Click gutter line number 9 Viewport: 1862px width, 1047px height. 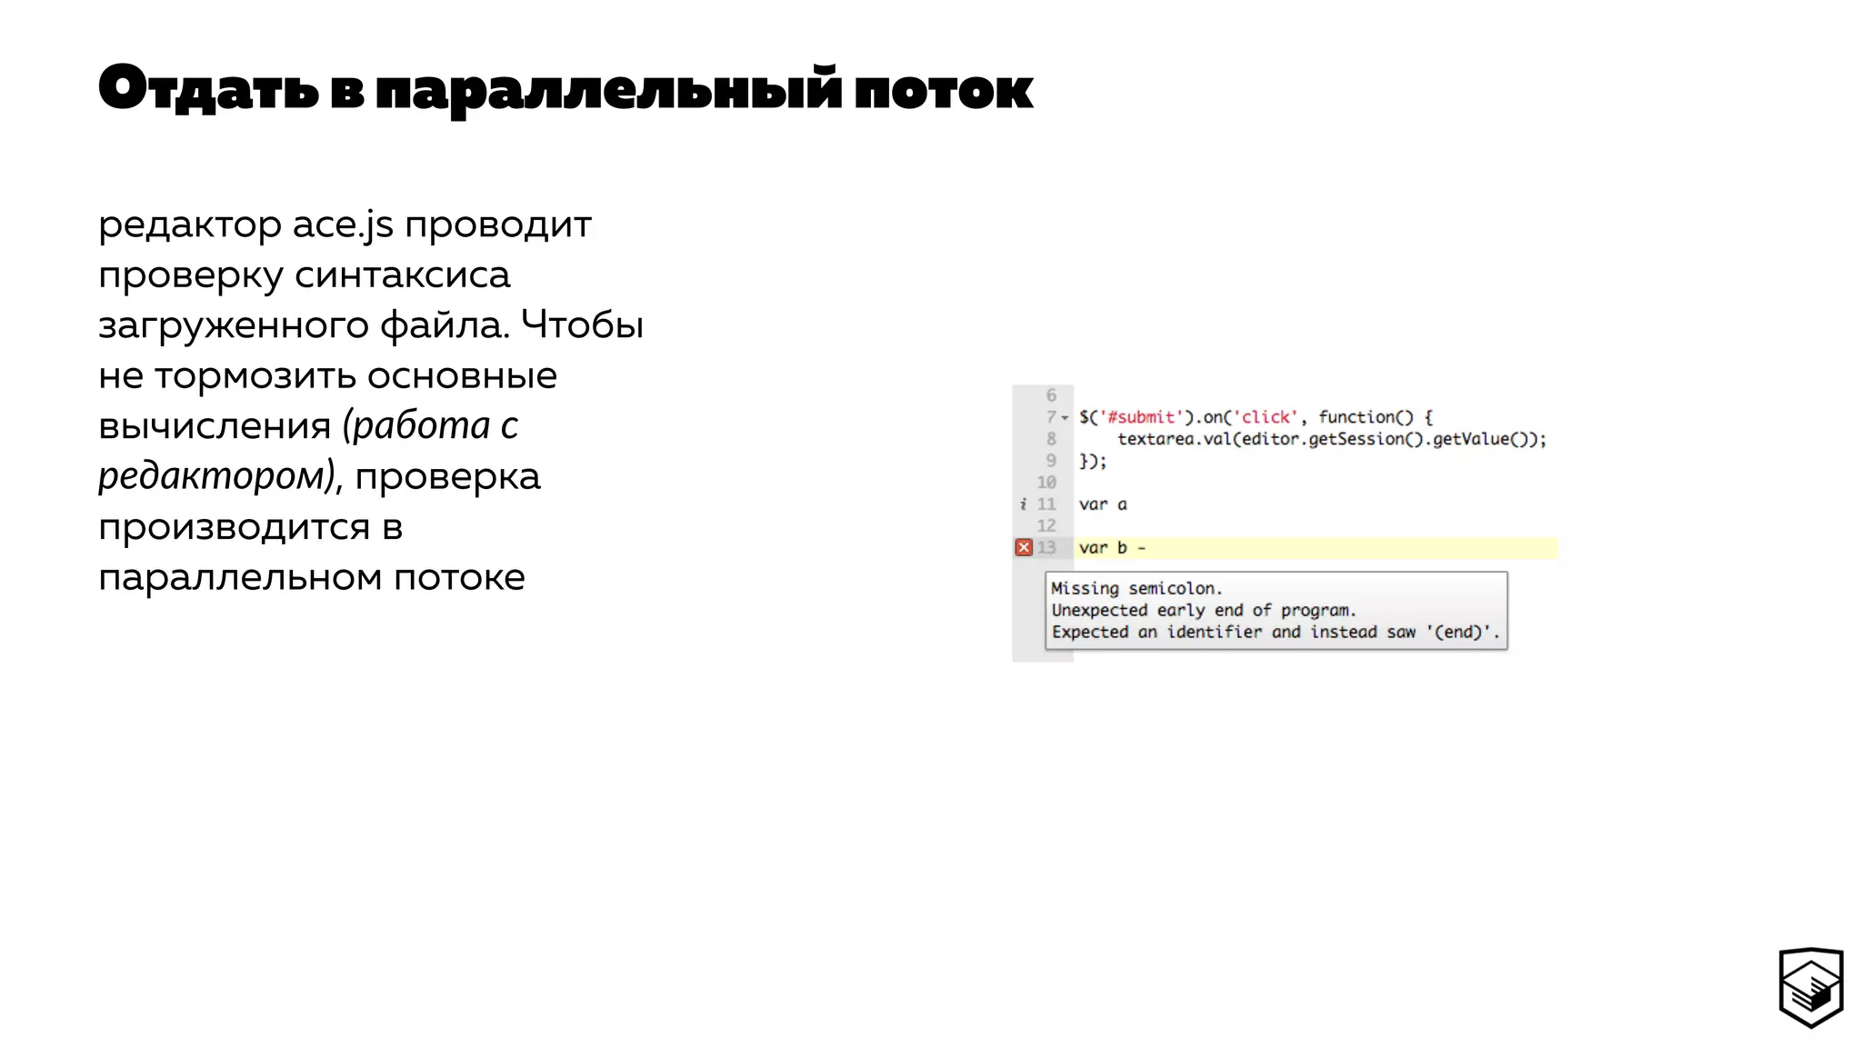coord(1051,461)
